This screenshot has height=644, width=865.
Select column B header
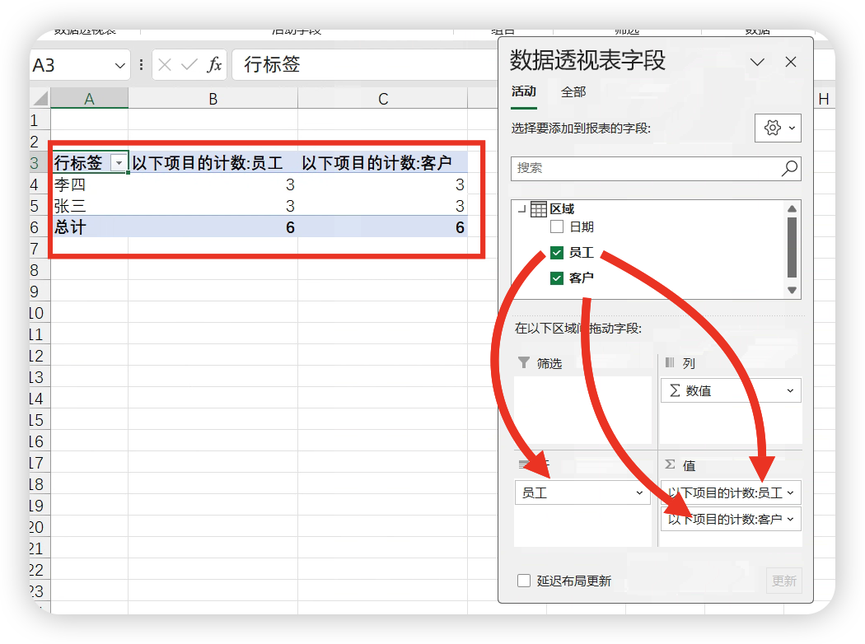(x=213, y=99)
